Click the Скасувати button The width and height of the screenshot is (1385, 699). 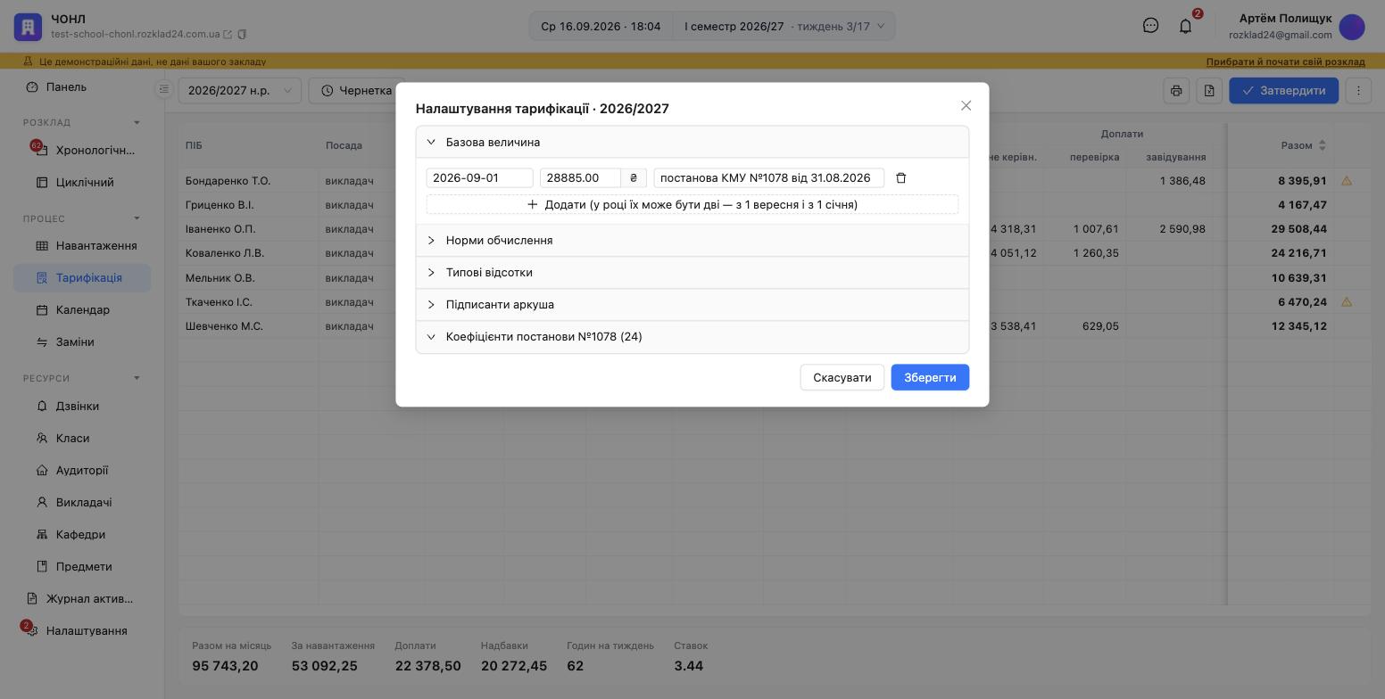(842, 377)
